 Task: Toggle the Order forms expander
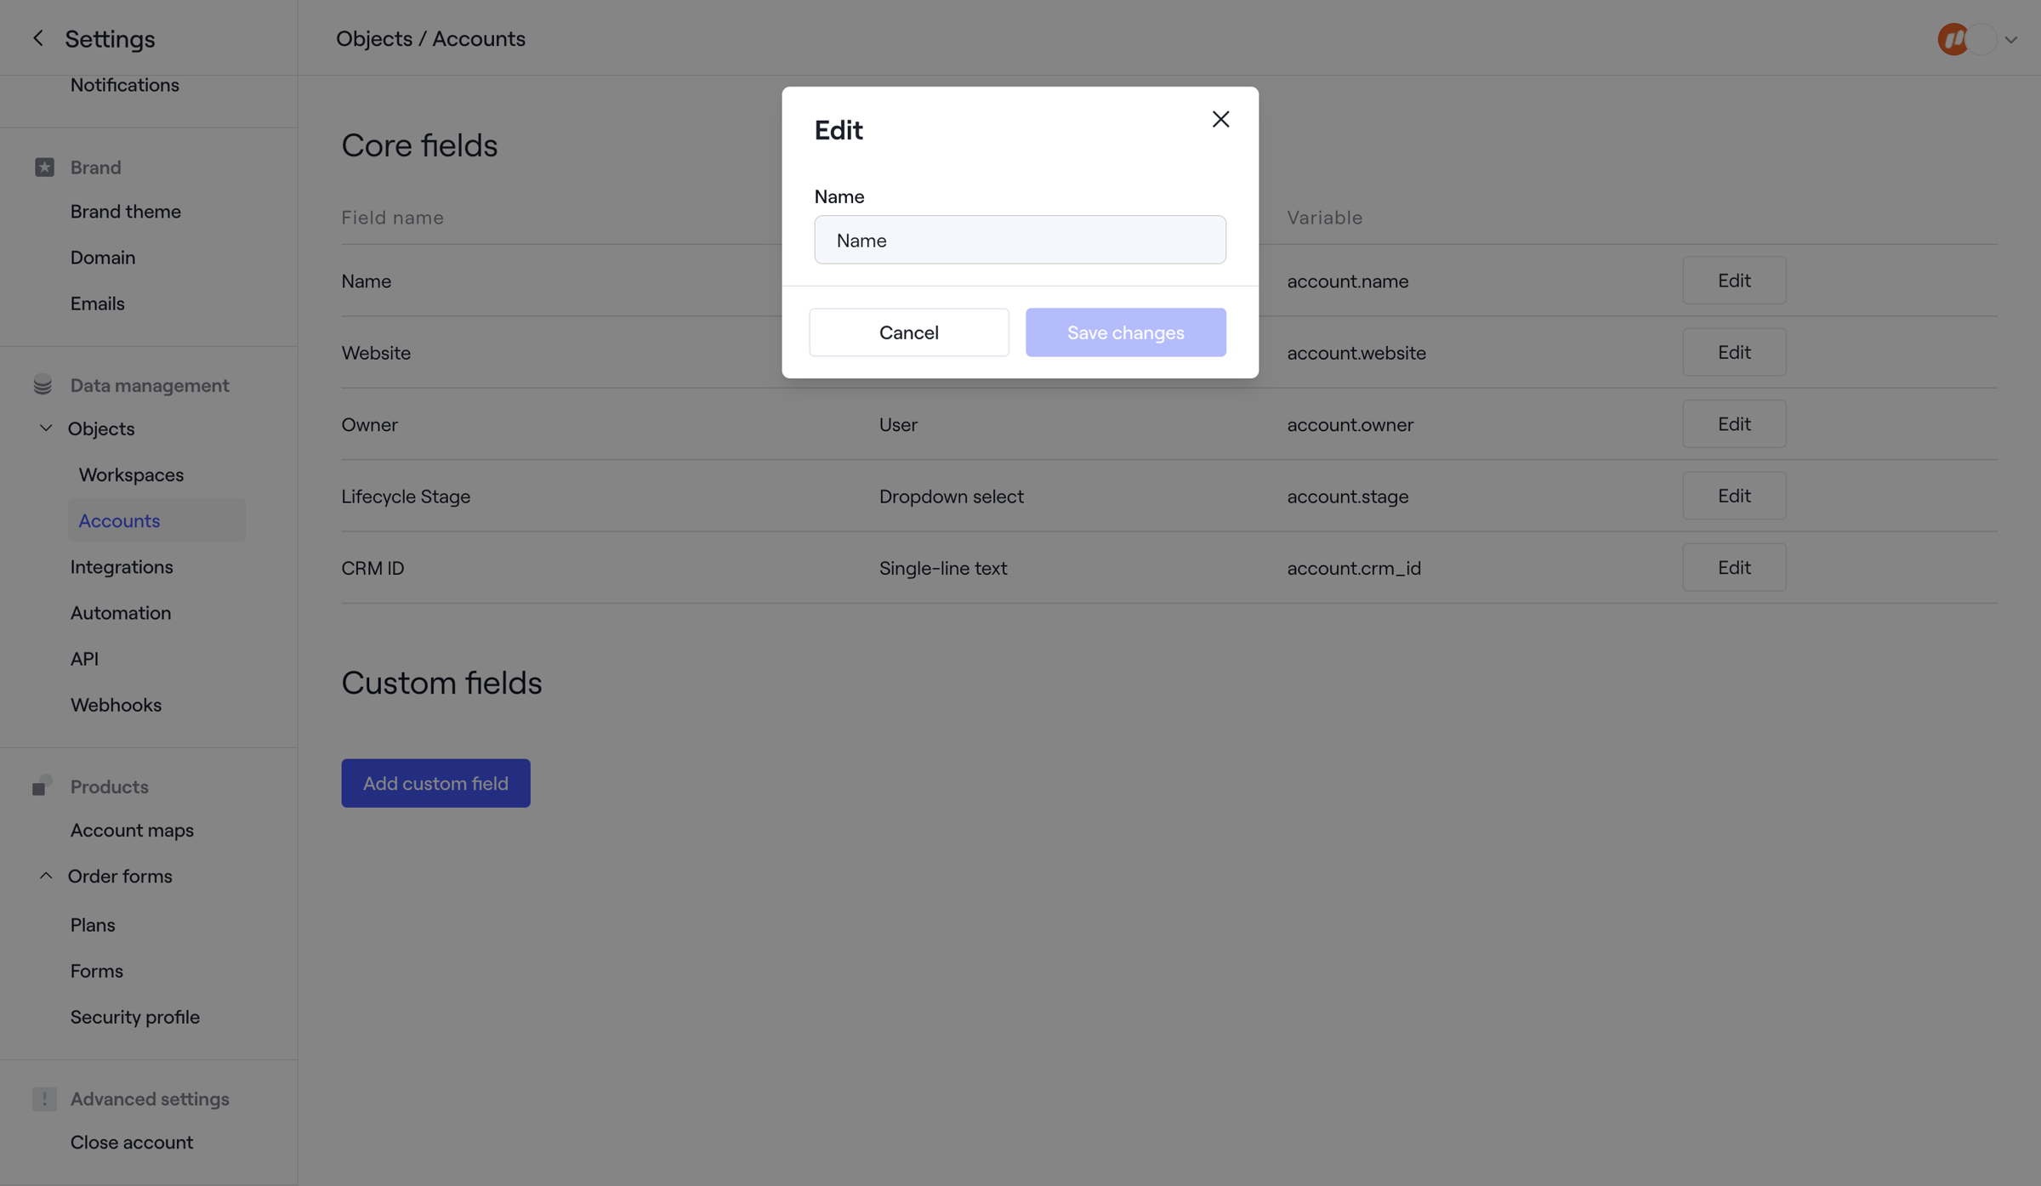point(46,876)
